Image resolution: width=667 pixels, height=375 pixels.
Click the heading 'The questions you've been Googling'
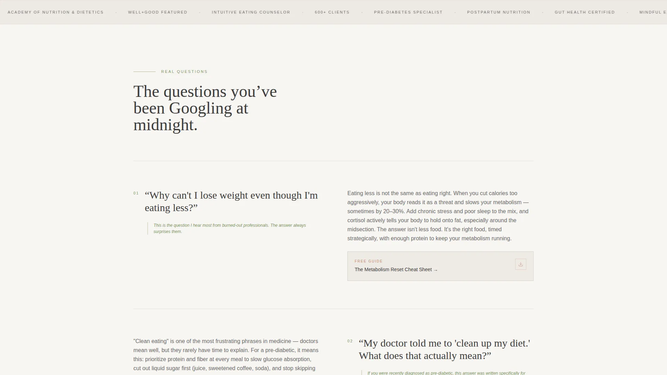click(x=205, y=108)
